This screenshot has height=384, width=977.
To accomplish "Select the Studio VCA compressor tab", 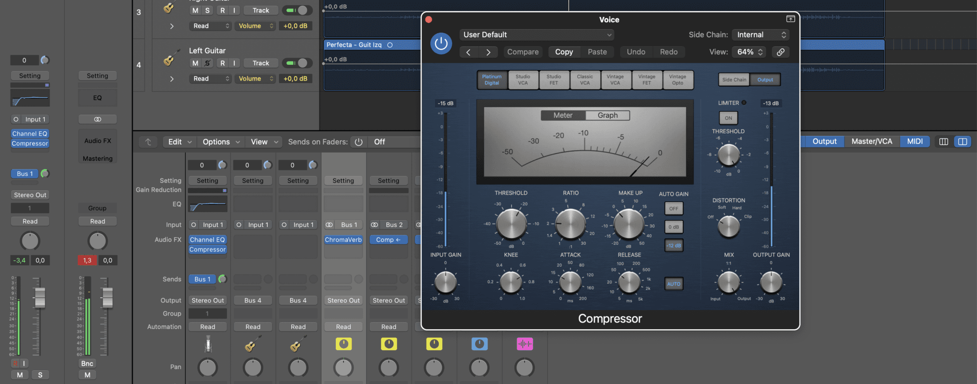I will coord(523,80).
